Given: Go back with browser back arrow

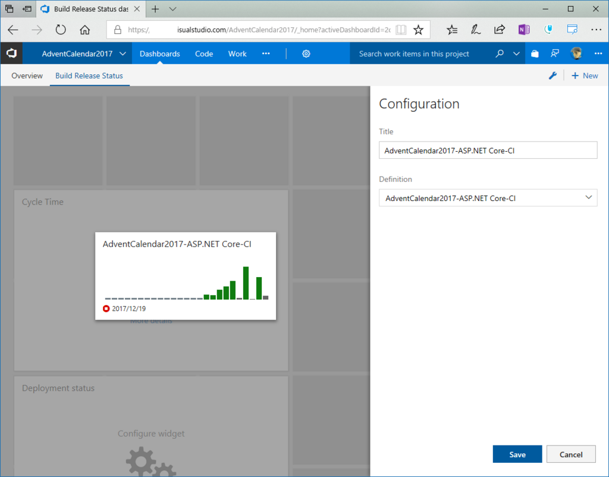Looking at the screenshot, I should 13,30.
